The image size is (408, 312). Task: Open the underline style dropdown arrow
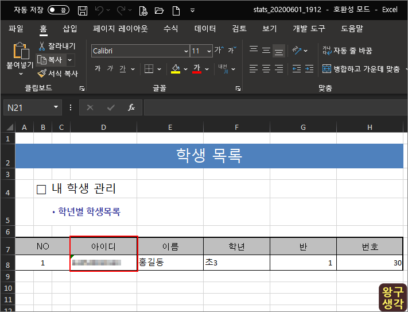tap(133, 69)
